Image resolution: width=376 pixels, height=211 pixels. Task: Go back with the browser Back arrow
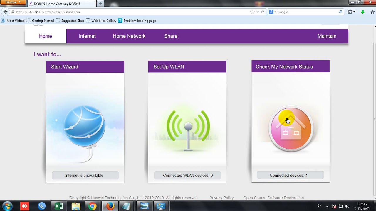pos(5,12)
